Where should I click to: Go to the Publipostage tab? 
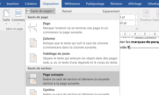(x=95, y=4)
